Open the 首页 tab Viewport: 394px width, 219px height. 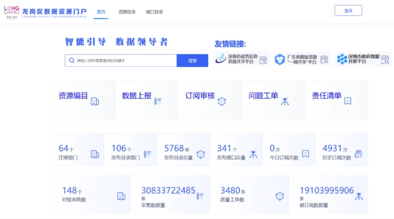pyautogui.click(x=101, y=12)
